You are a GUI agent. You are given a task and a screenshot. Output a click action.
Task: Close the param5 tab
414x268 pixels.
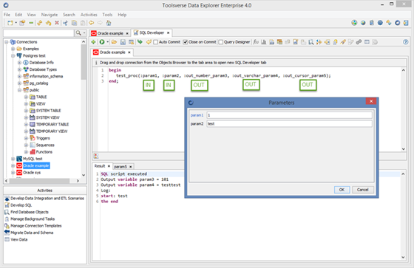tap(130, 167)
